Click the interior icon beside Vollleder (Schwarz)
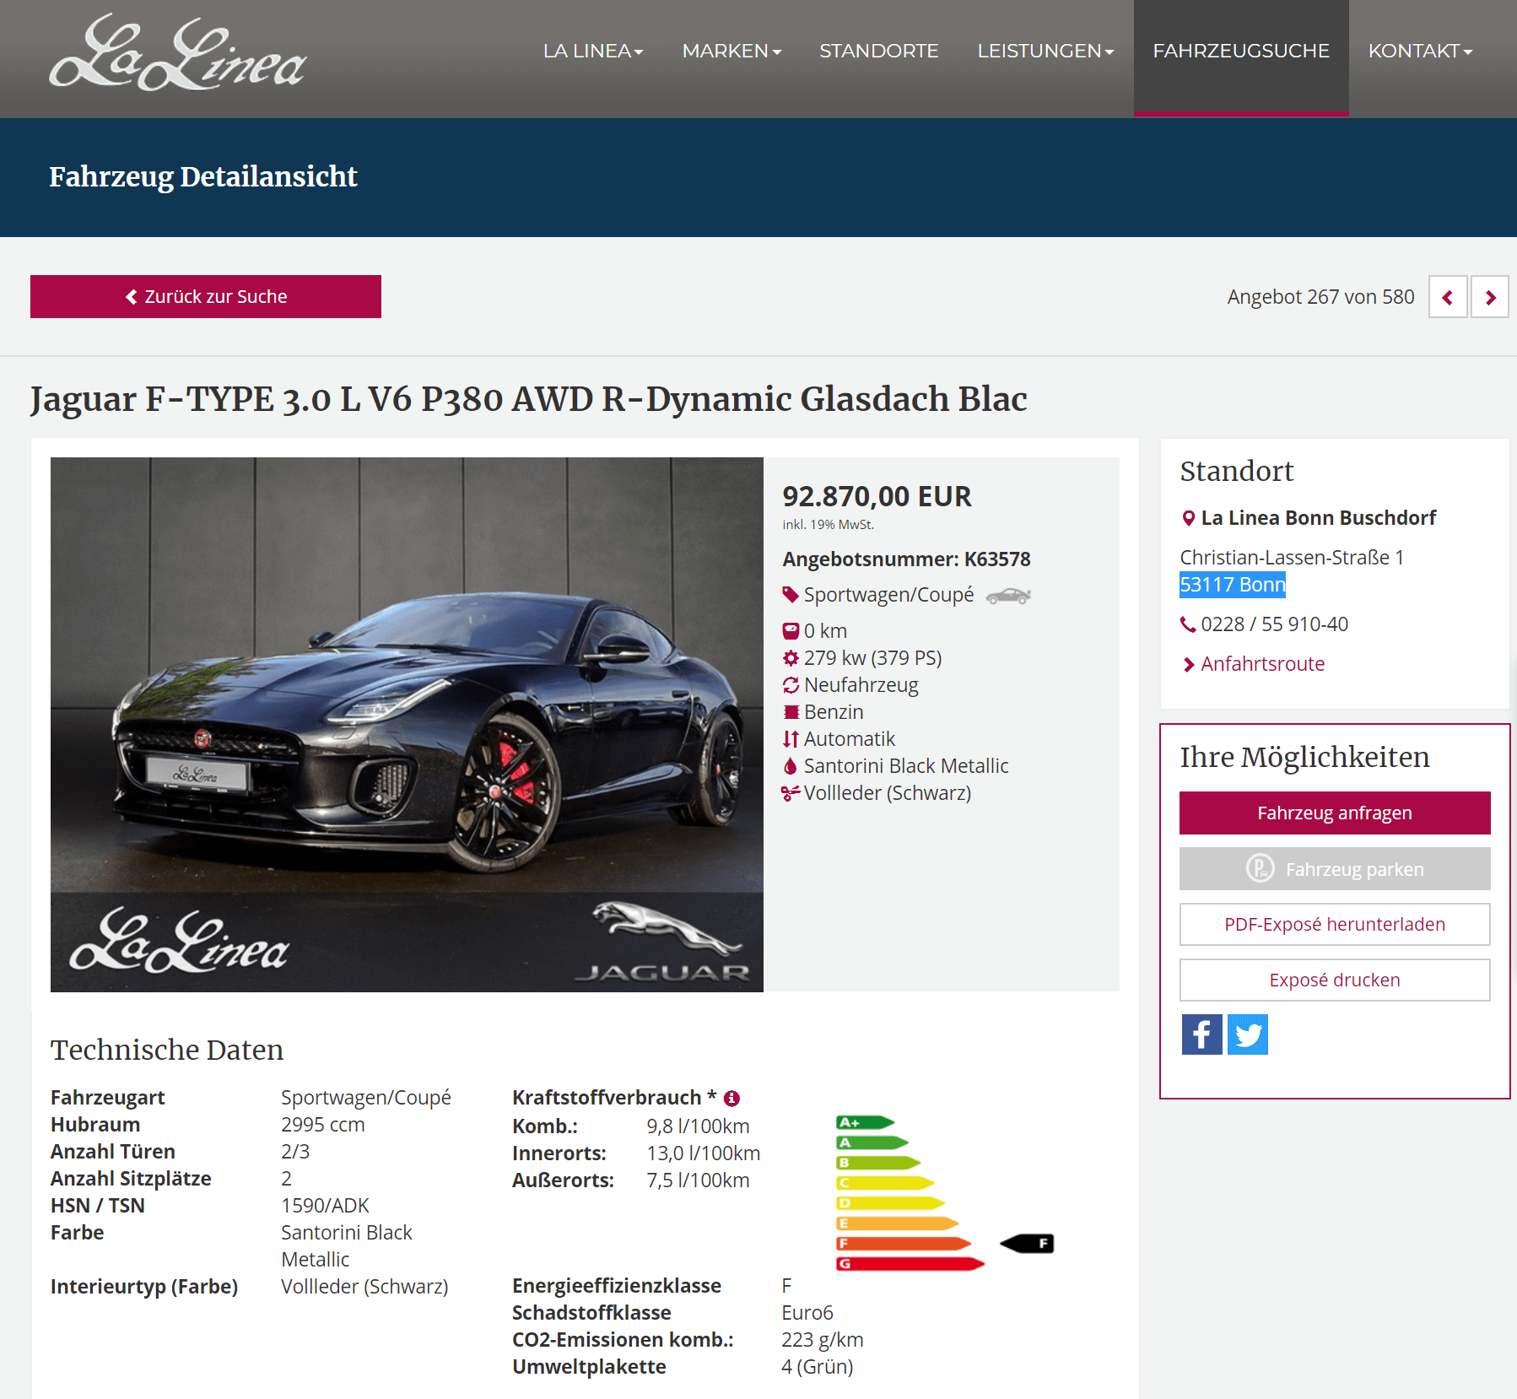Image resolution: width=1517 pixels, height=1399 pixels. click(791, 793)
